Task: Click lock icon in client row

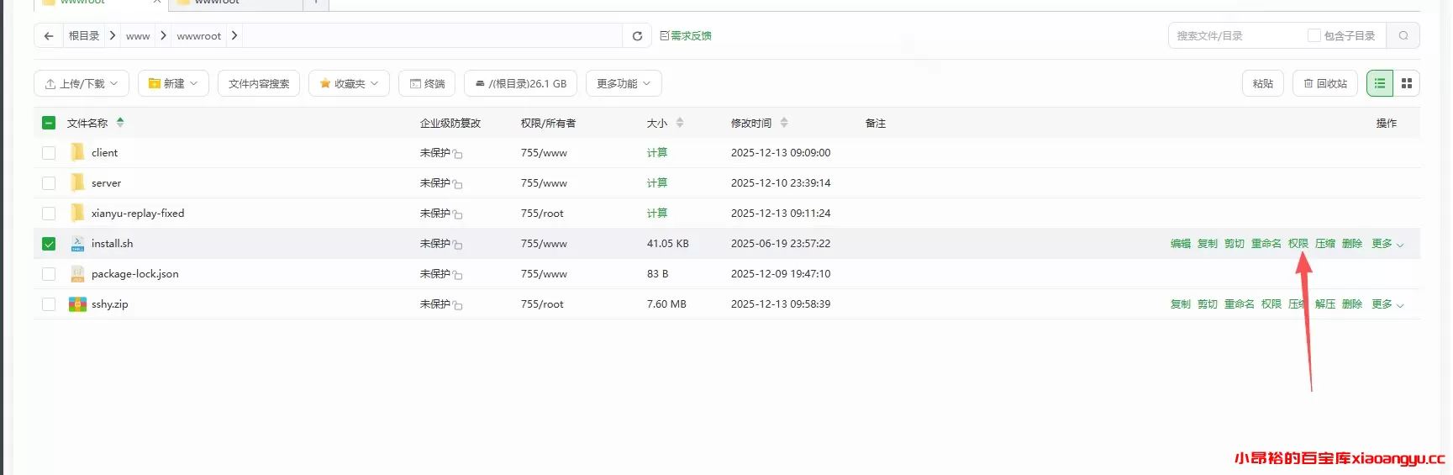Action: (458, 154)
